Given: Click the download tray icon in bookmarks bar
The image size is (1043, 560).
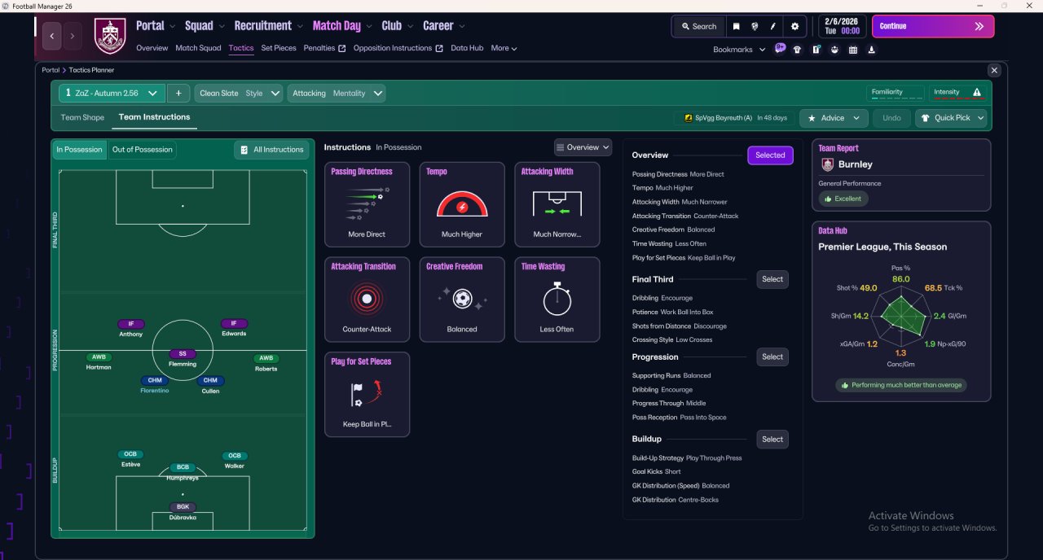Looking at the screenshot, I should 872,50.
